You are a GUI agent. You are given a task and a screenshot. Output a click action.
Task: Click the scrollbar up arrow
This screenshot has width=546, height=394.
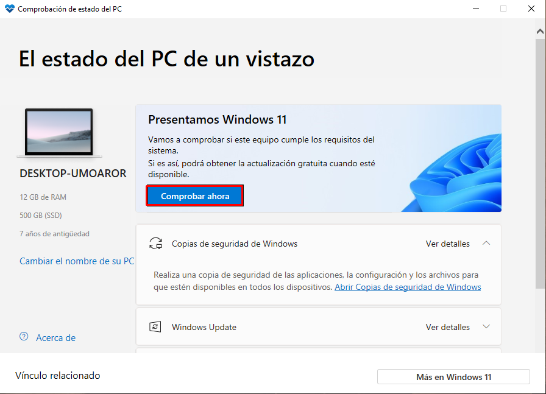click(x=540, y=31)
